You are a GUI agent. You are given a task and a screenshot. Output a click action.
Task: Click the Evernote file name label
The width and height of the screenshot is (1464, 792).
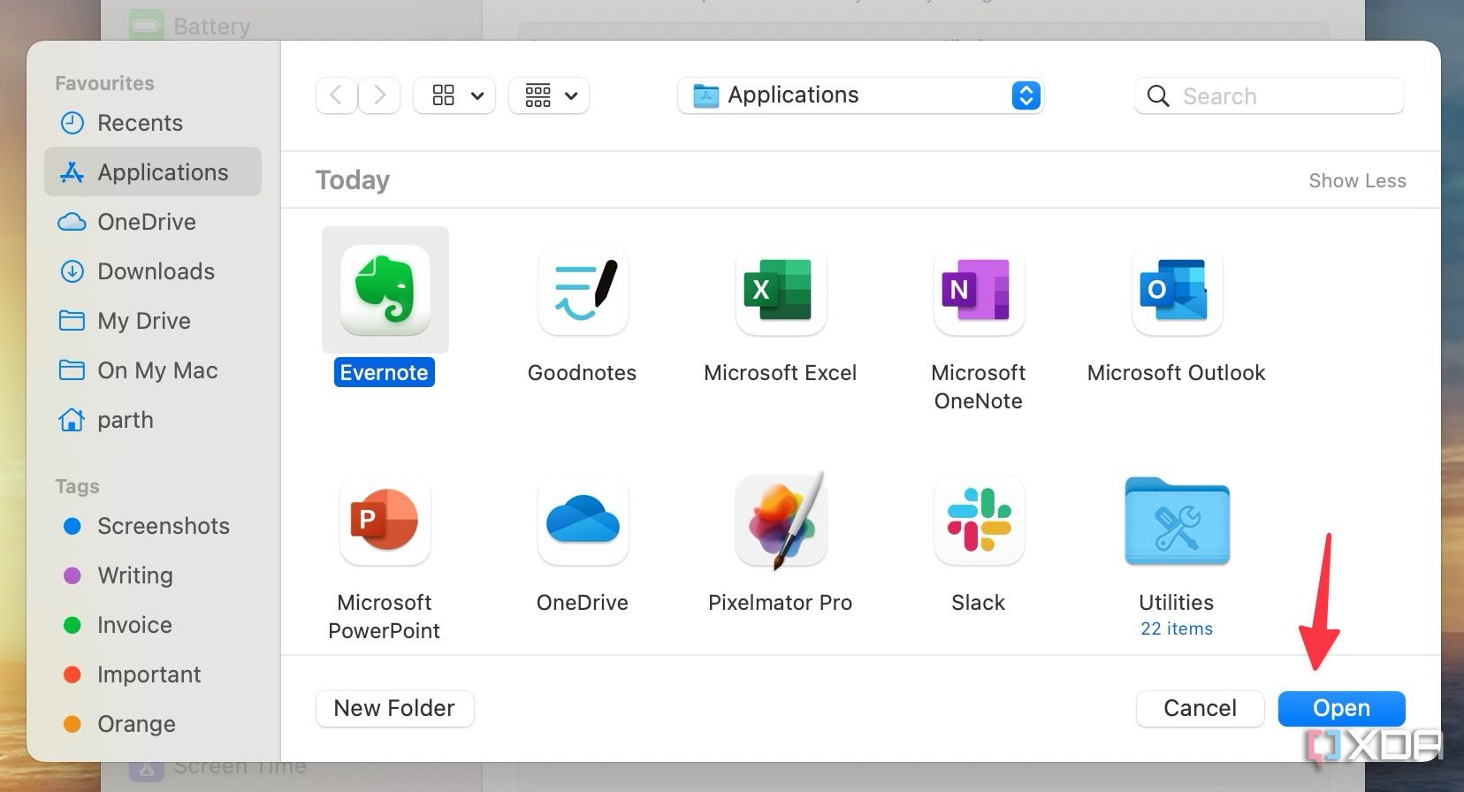pos(385,372)
